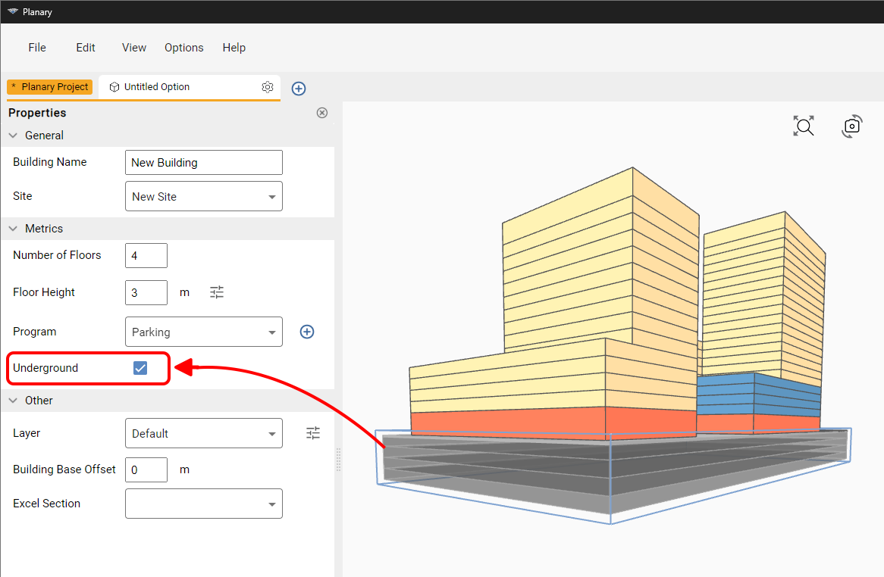
Task: Click the zoom extents magnifier icon
Action: point(804,126)
